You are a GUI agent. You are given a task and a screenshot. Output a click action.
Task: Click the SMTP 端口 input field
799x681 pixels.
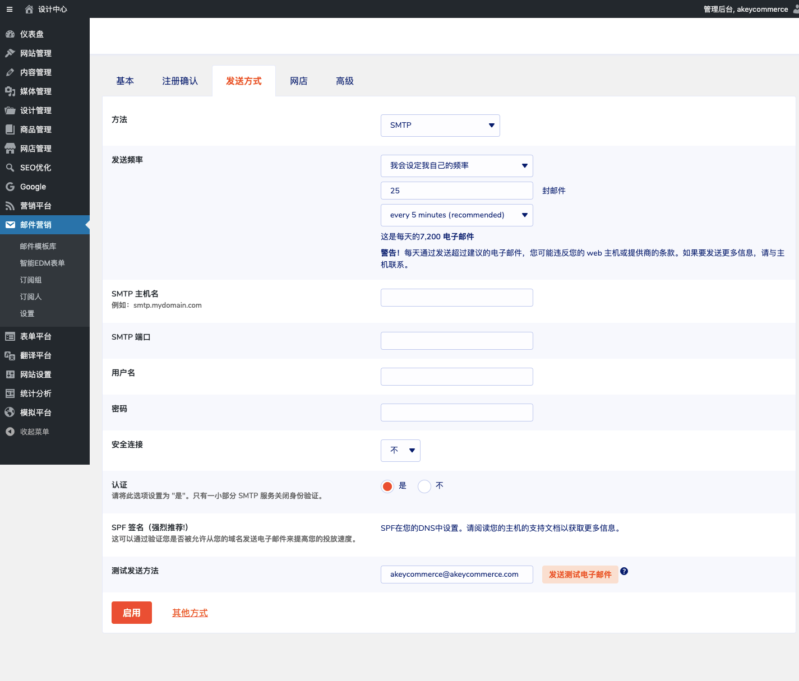click(457, 341)
